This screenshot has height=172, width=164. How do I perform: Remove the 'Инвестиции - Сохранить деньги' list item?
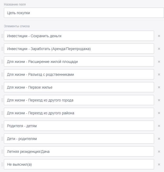click(159, 36)
